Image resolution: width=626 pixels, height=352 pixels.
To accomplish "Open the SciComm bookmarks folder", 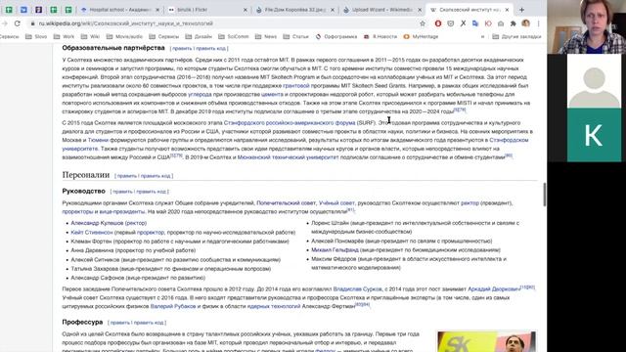I will [234, 36].
